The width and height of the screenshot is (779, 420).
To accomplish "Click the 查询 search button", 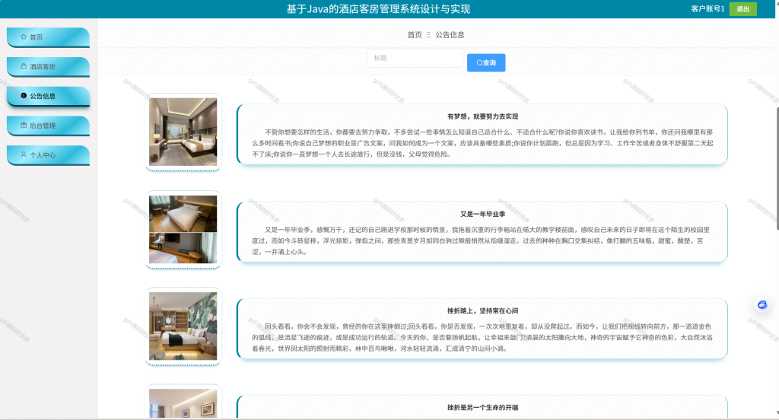I will pyautogui.click(x=486, y=62).
